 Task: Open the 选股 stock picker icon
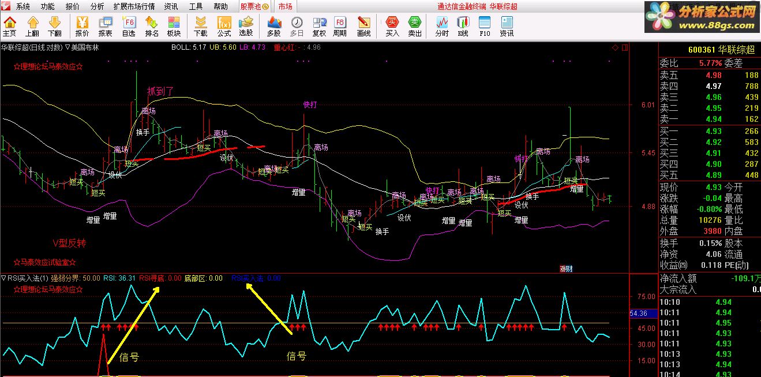tap(246, 27)
